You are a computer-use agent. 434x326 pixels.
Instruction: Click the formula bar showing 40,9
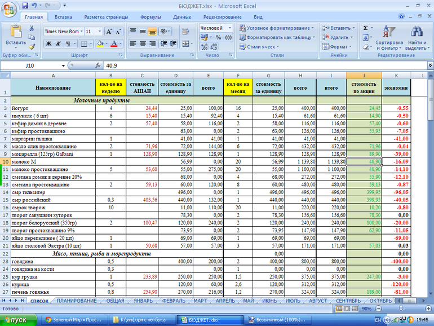265,65
